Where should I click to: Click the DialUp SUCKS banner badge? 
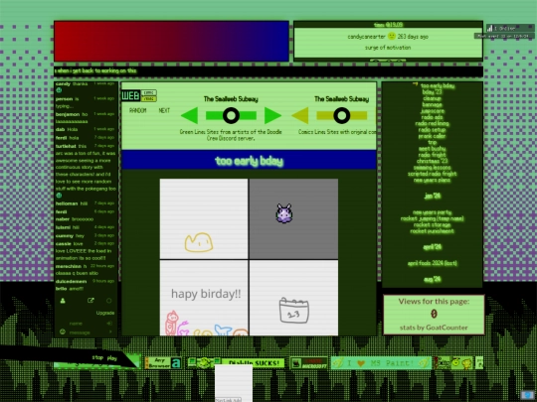[236, 362]
